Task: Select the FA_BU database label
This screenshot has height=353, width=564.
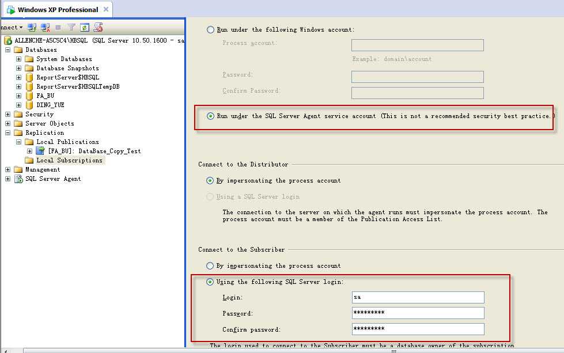Action: pyautogui.click(x=46, y=96)
